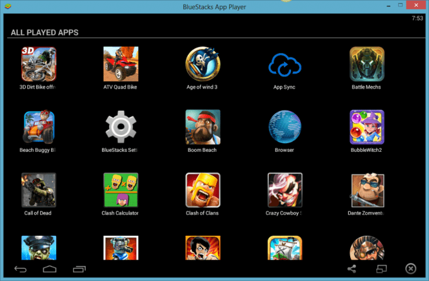
Task: Open the eyepatch warrior game icon
Action: click(367, 248)
